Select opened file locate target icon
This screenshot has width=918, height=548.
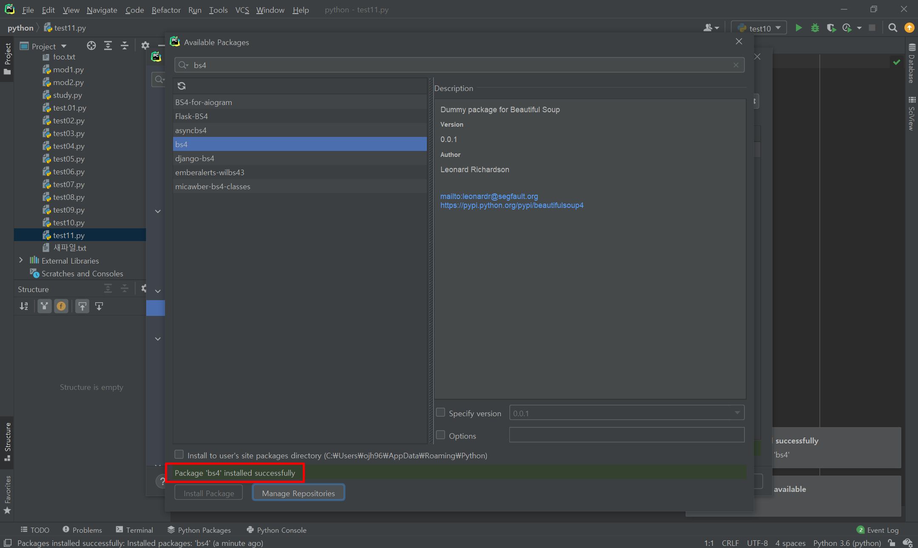click(x=91, y=46)
